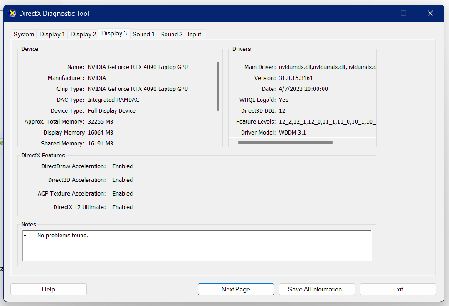Select the Display 2 tab
Viewport: 449px width, 306px height.
pyautogui.click(x=83, y=34)
